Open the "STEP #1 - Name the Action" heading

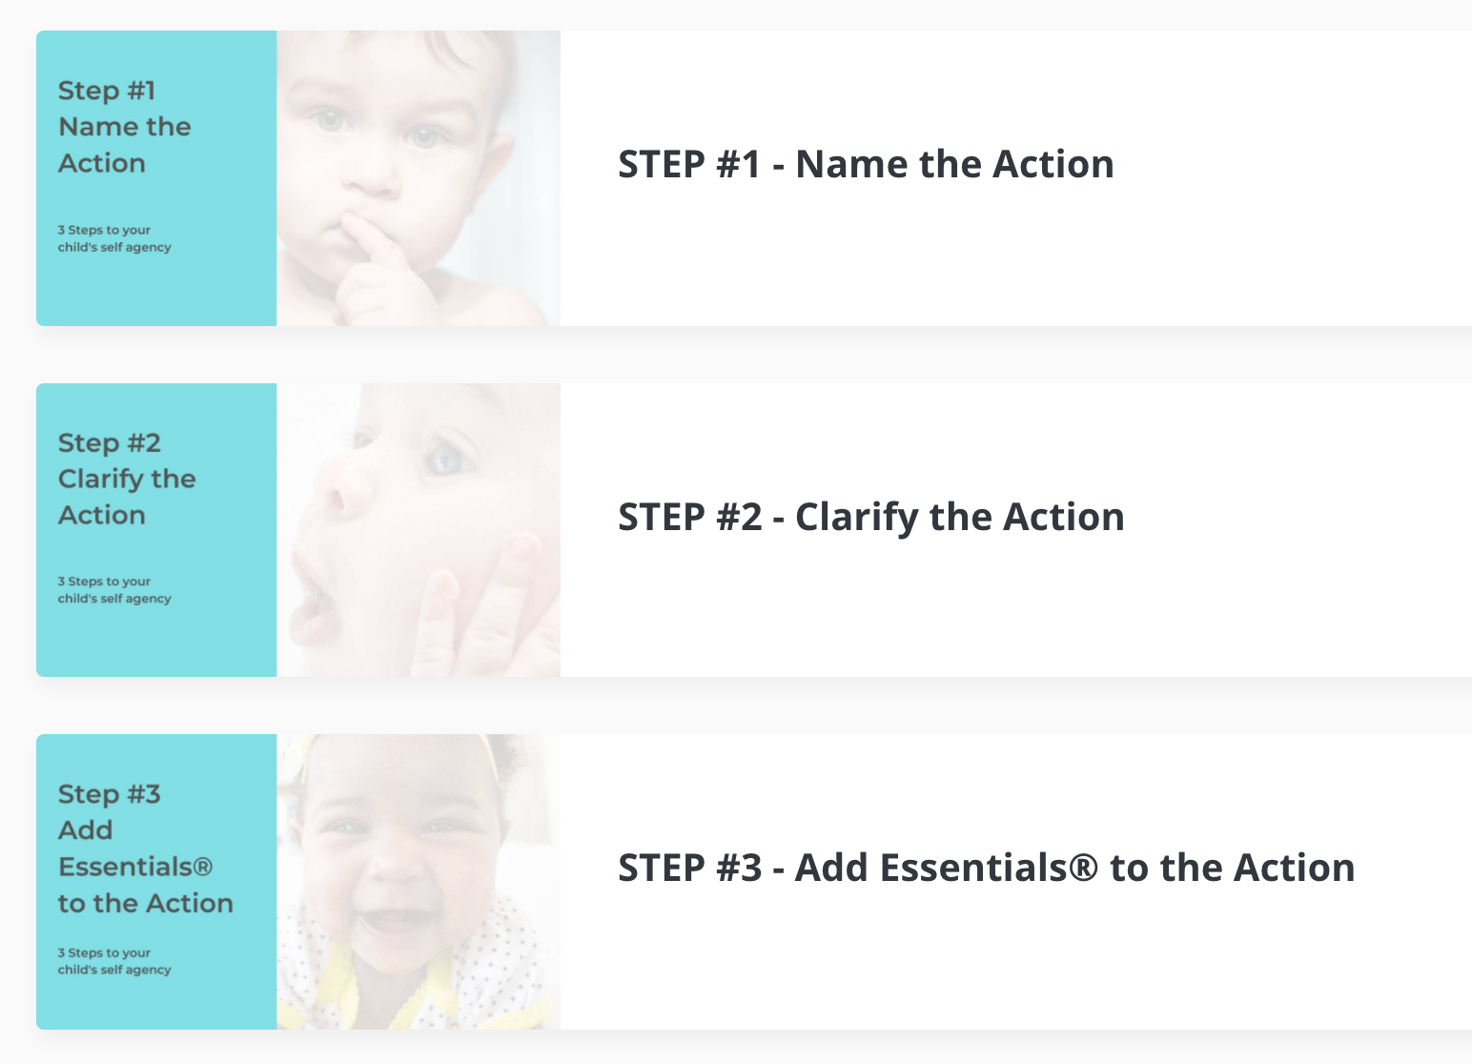(866, 164)
